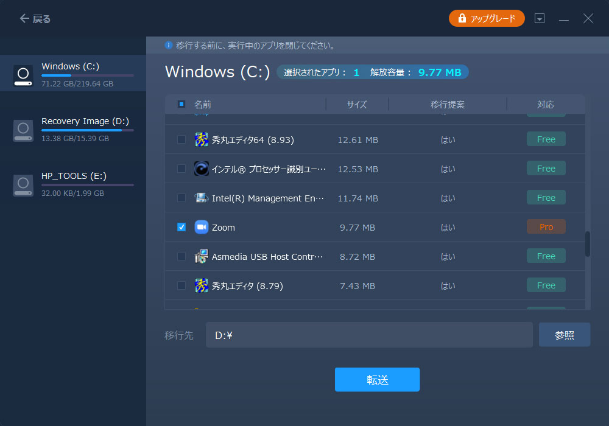Click the インテル プロセッサー識別ユーティリティ icon
Image resolution: width=609 pixels, height=426 pixels.
click(202, 169)
